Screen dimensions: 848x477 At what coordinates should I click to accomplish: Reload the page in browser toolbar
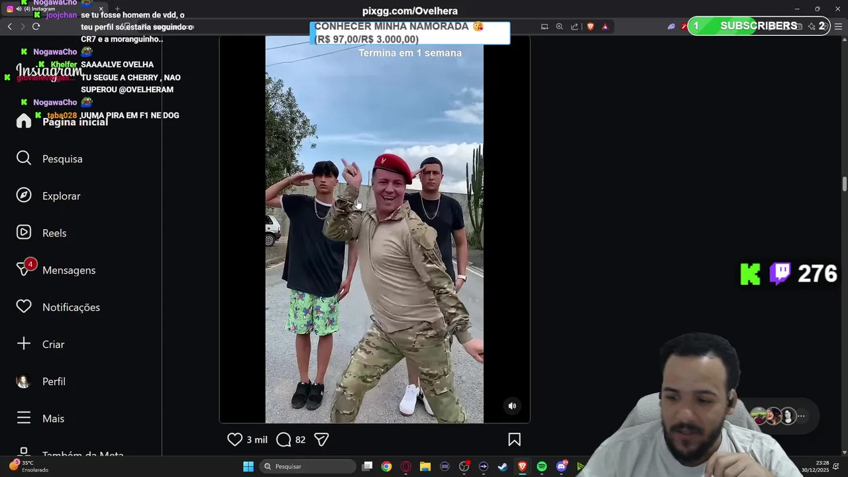pos(36,26)
